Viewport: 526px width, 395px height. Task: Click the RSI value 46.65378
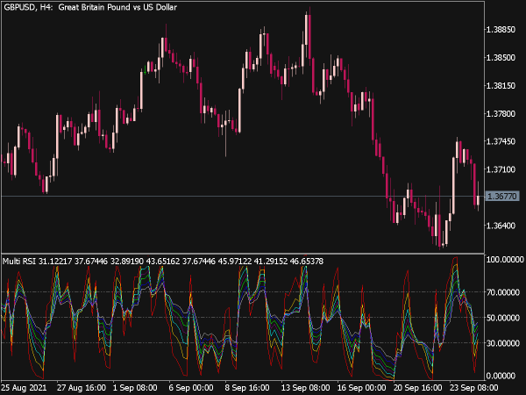pyautogui.click(x=307, y=261)
